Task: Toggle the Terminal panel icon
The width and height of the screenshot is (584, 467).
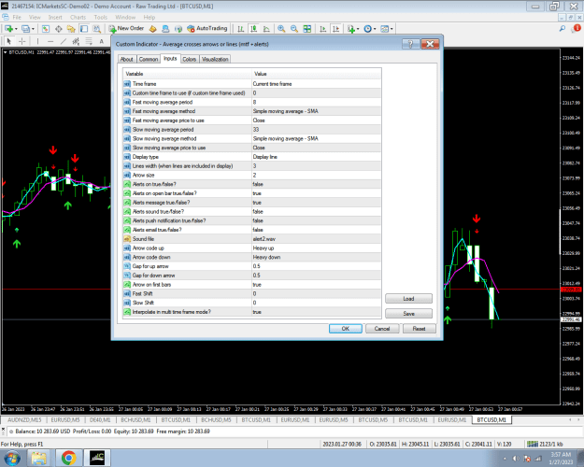Action: pyautogui.click(x=84, y=29)
